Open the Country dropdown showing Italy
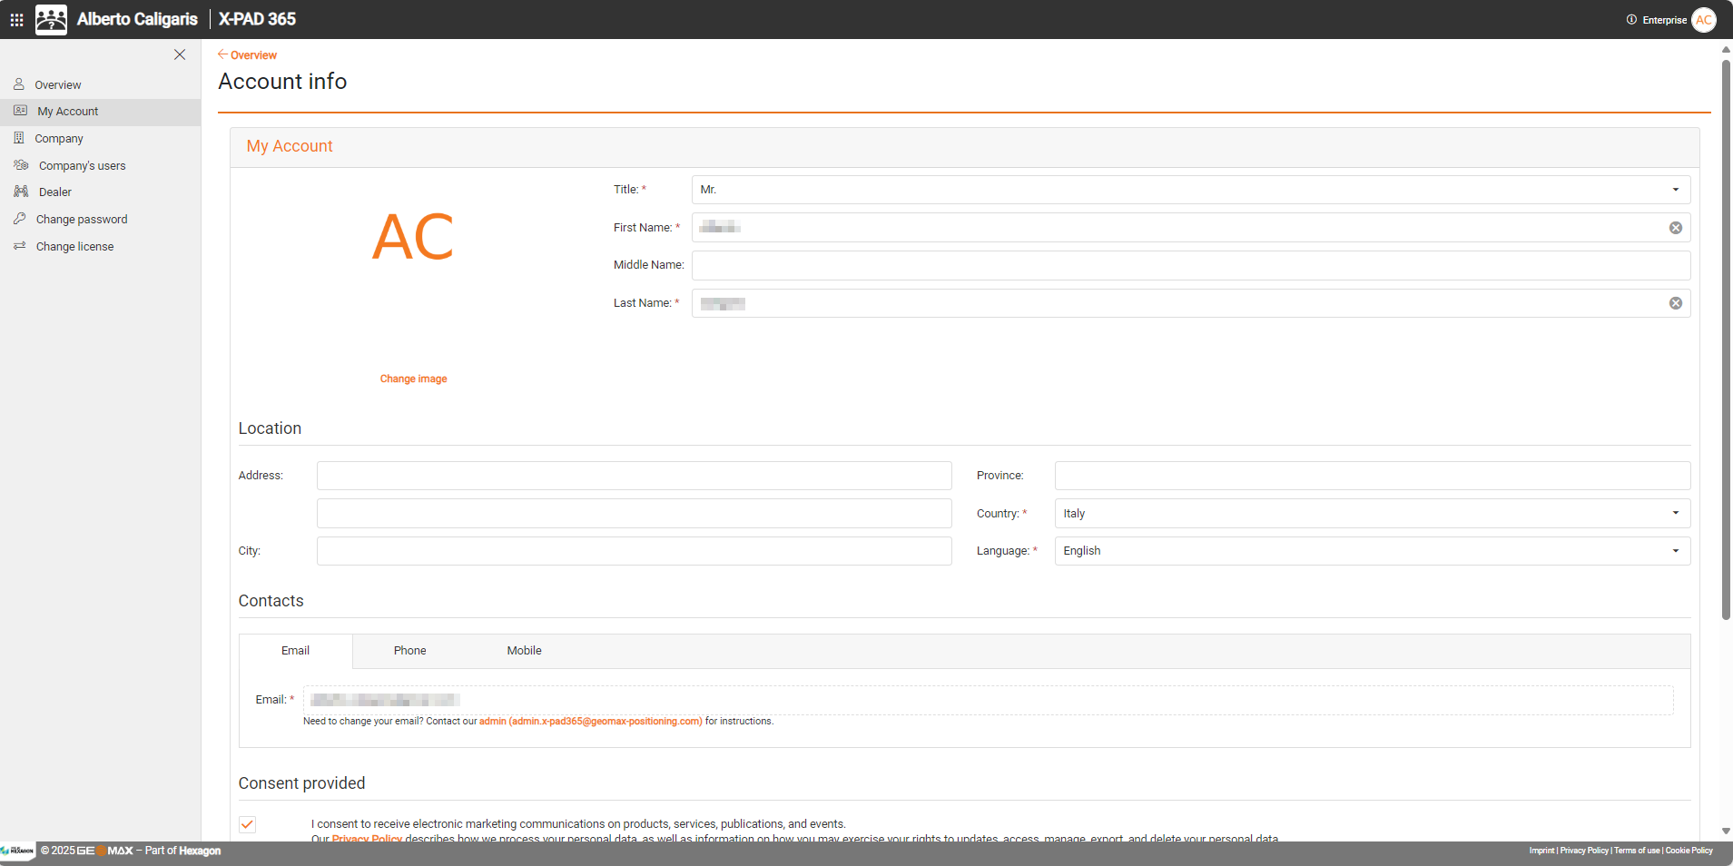Viewport: 1733px width, 866px height. click(1675, 513)
